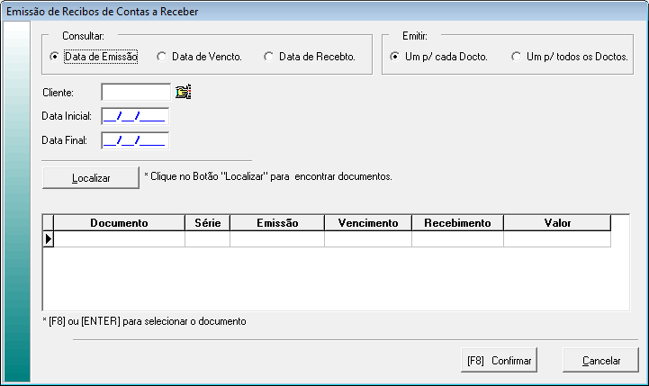Click the client search icon beside Cliente field
Screen dimensions: 649x386
(184, 92)
